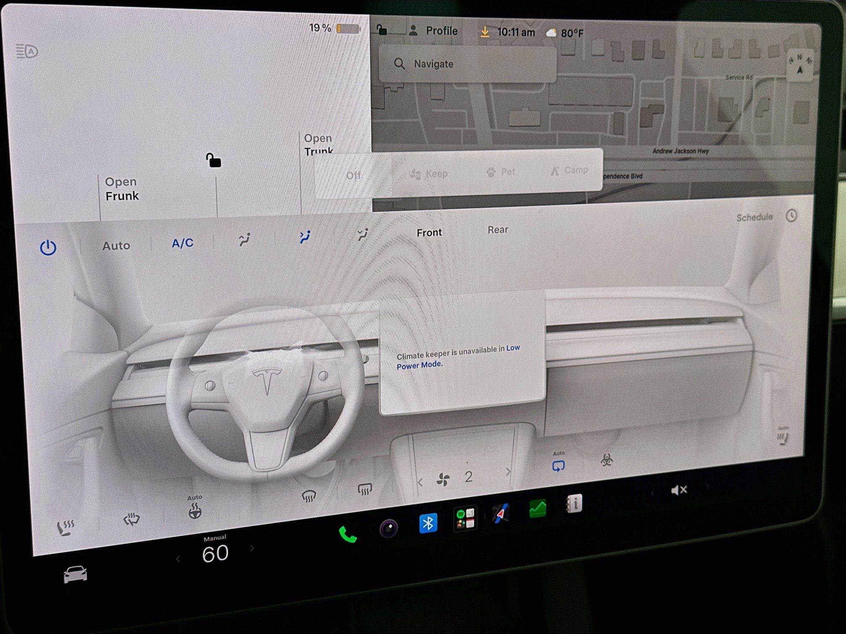Lower temperature with left chevron by 60
Screen dimensions: 846x634
point(178,559)
